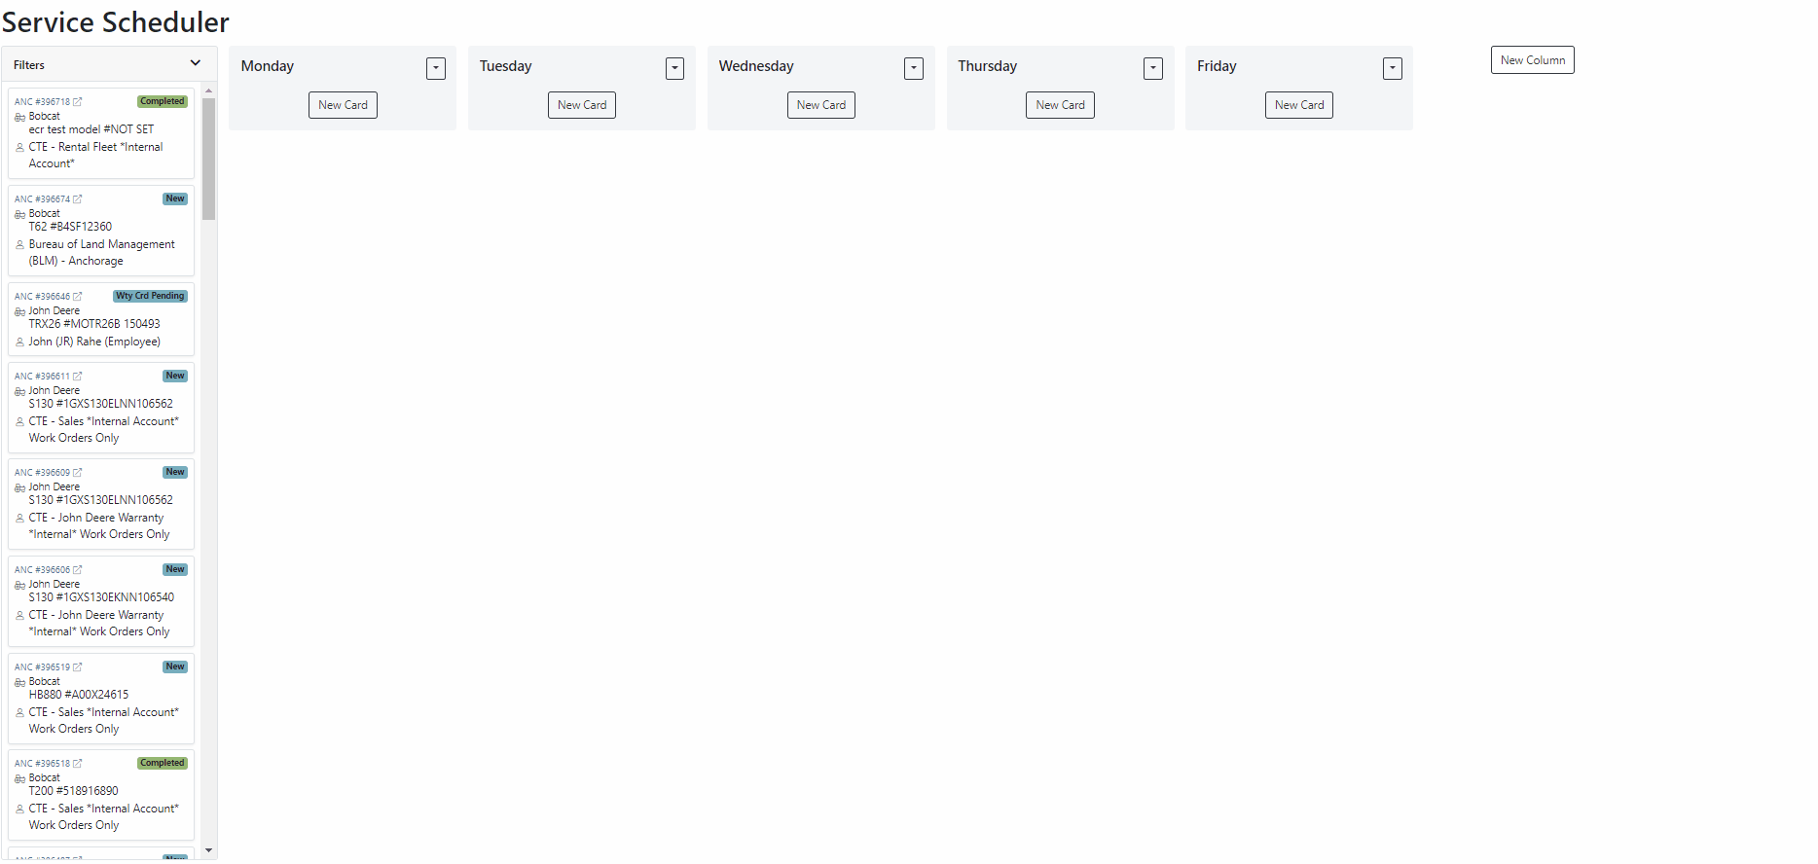Click customer icon beside John (JR) Rahe

pyautogui.click(x=19, y=342)
